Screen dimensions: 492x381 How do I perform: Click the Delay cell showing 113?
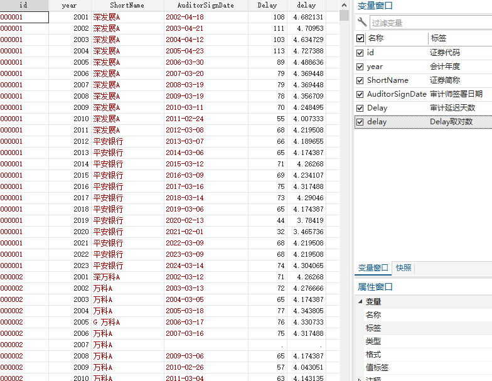pos(267,51)
